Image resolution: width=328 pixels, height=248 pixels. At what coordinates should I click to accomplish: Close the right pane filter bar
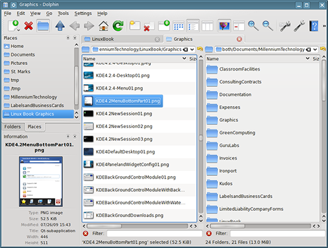point(209,233)
